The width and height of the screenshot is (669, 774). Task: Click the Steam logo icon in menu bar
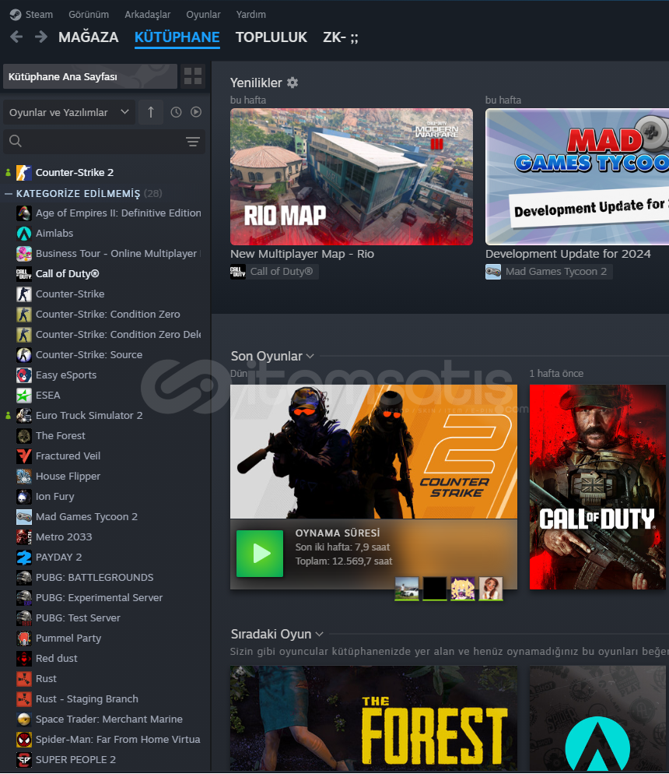[16, 14]
